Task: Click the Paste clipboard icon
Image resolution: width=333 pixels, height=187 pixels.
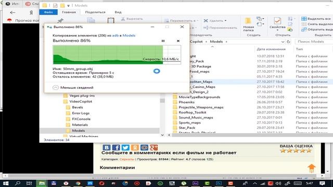Action: coord(111,21)
